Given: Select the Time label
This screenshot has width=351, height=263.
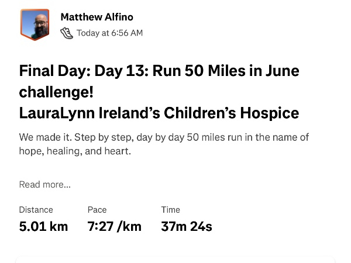Looking at the screenshot, I should (x=171, y=210).
